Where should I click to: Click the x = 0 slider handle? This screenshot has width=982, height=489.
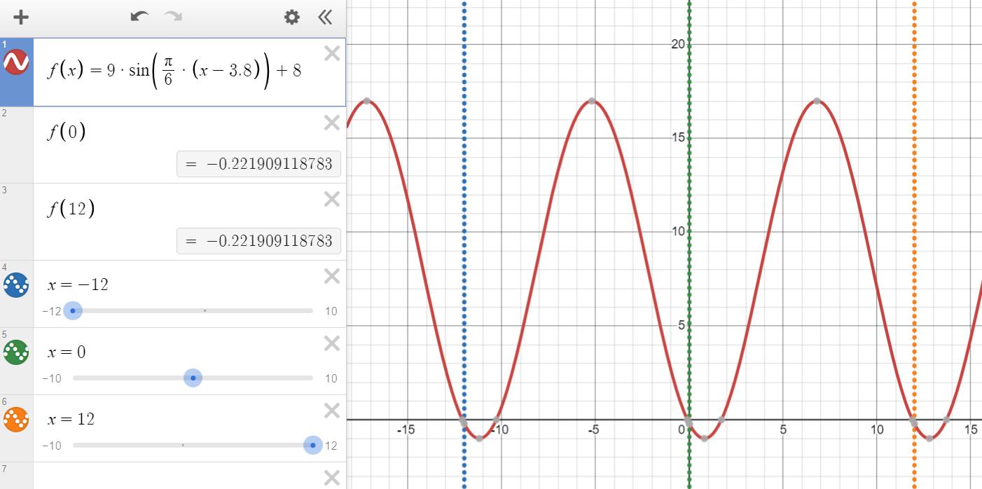click(x=193, y=378)
